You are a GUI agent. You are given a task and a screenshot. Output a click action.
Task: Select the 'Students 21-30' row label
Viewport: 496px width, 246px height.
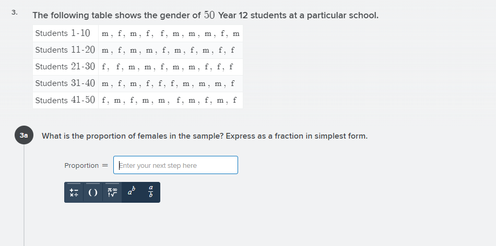(x=65, y=67)
